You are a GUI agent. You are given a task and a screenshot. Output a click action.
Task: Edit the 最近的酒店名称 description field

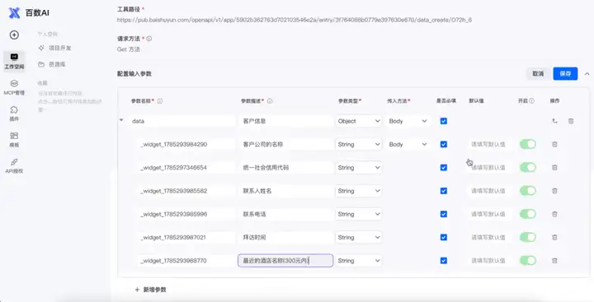[285, 260]
